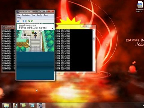Advance the game dialogue text box

[x=35, y=27]
